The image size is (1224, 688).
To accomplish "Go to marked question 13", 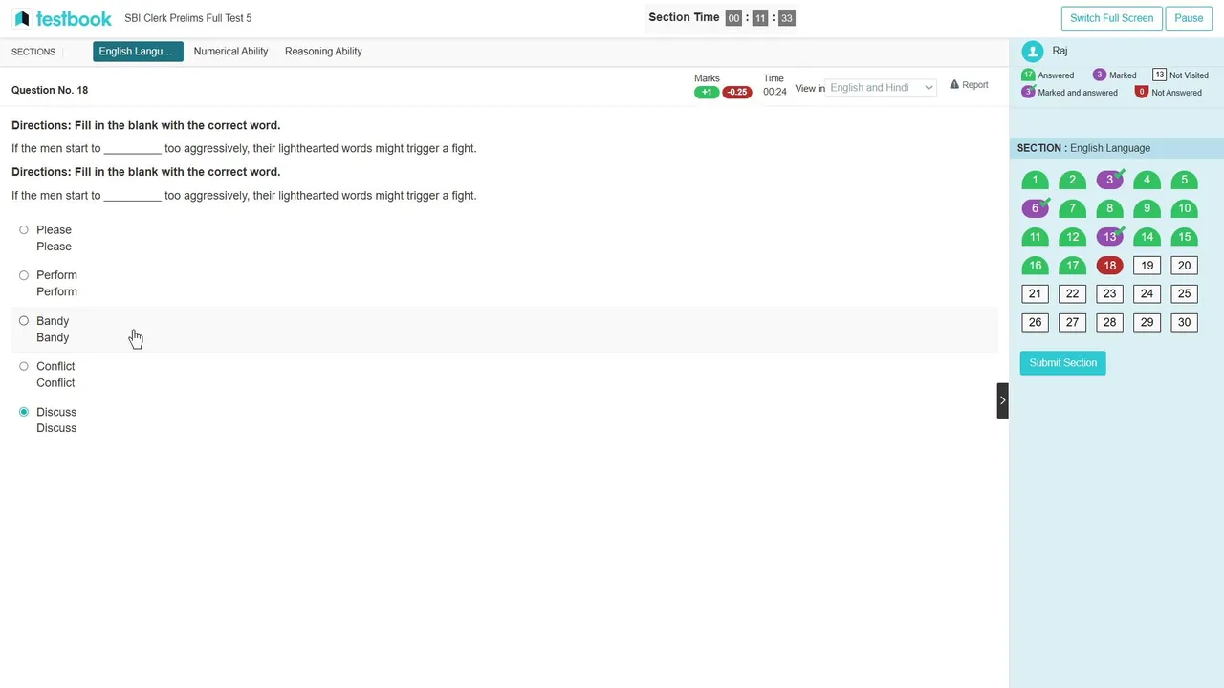I will 1109,237.
